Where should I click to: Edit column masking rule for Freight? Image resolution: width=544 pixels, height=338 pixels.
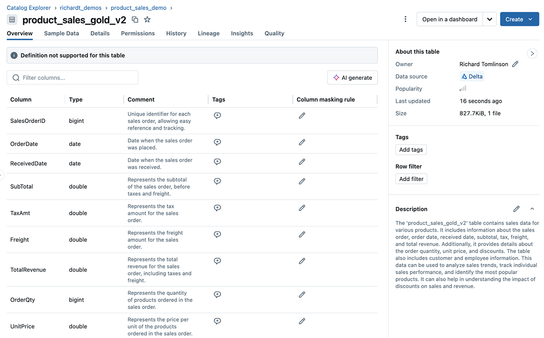pos(302,235)
